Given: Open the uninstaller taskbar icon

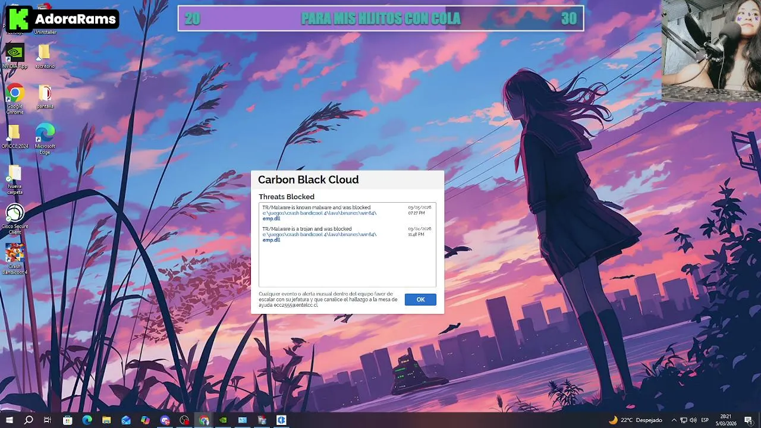Looking at the screenshot, I should [x=262, y=420].
